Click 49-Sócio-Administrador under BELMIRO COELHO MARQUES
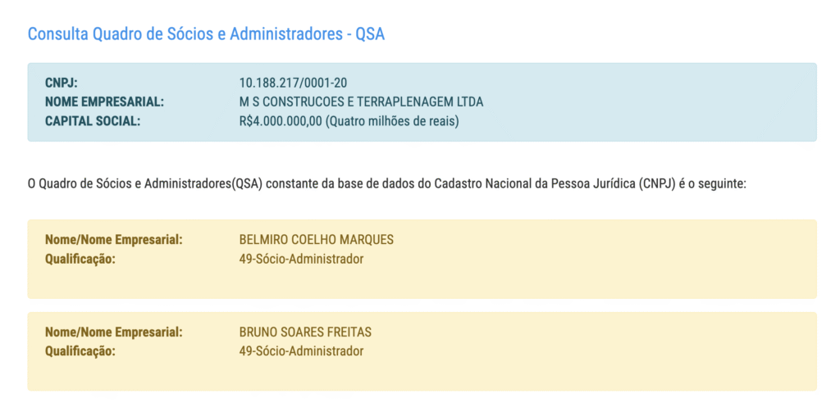 [x=301, y=260]
